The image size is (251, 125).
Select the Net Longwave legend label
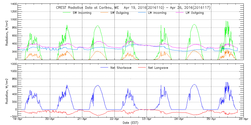[x=158, y=68]
